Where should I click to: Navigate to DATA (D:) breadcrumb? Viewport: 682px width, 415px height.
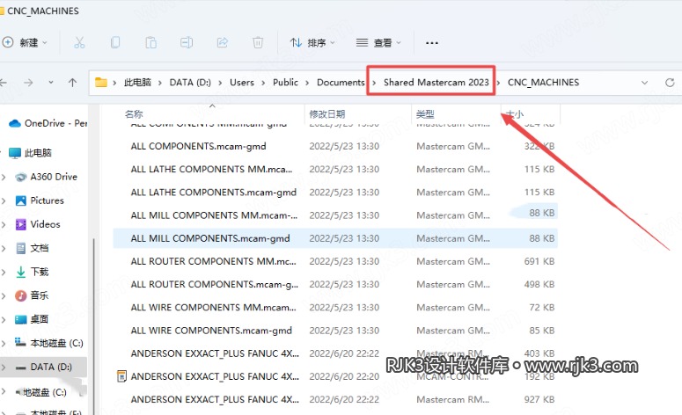[x=190, y=82]
